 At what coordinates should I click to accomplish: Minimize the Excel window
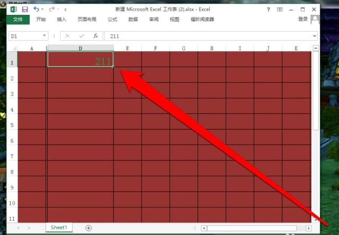point(291,10)
